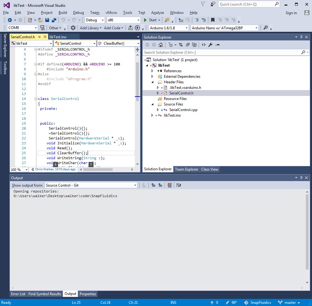The height and width of the screenshot is (306, 312).
Task: Click the Solution Explorer Home icon
Action: (161, 45)
